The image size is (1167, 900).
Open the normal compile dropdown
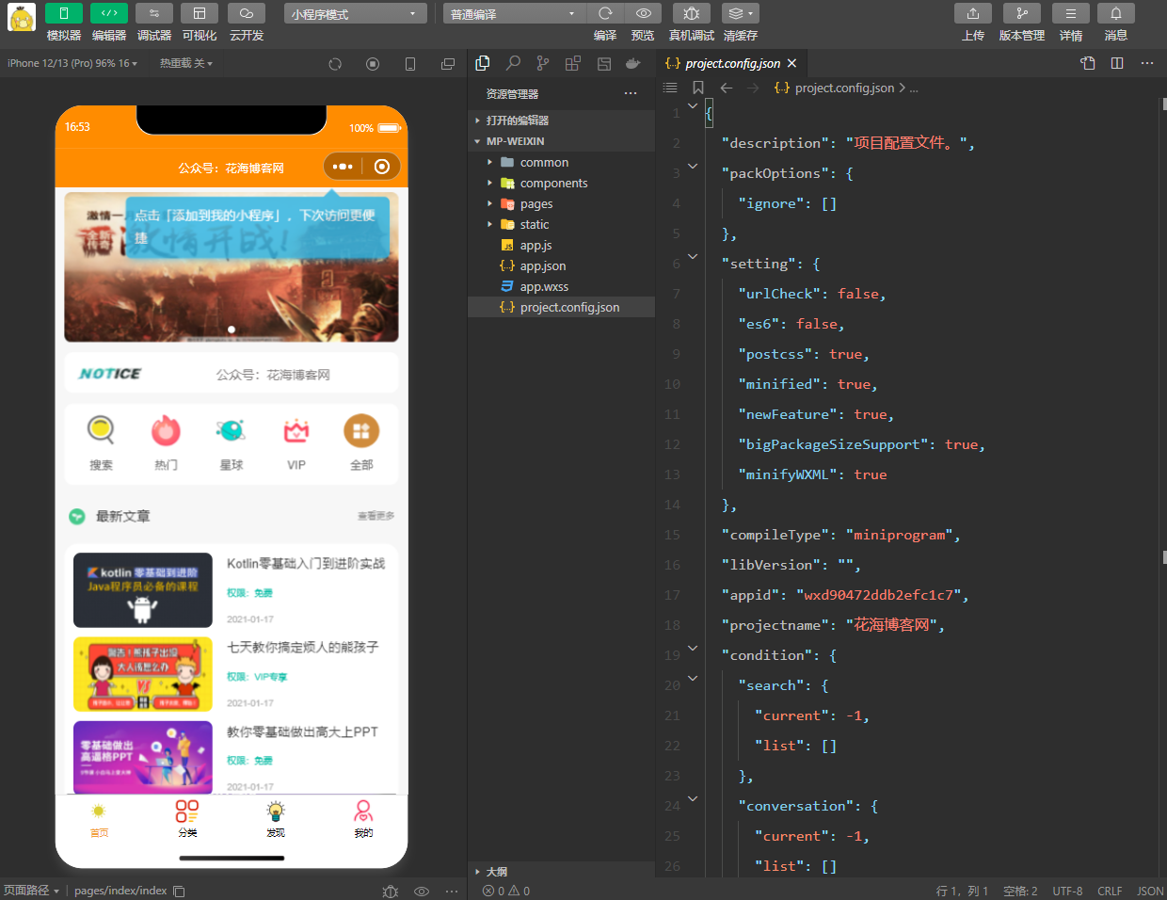514,14
